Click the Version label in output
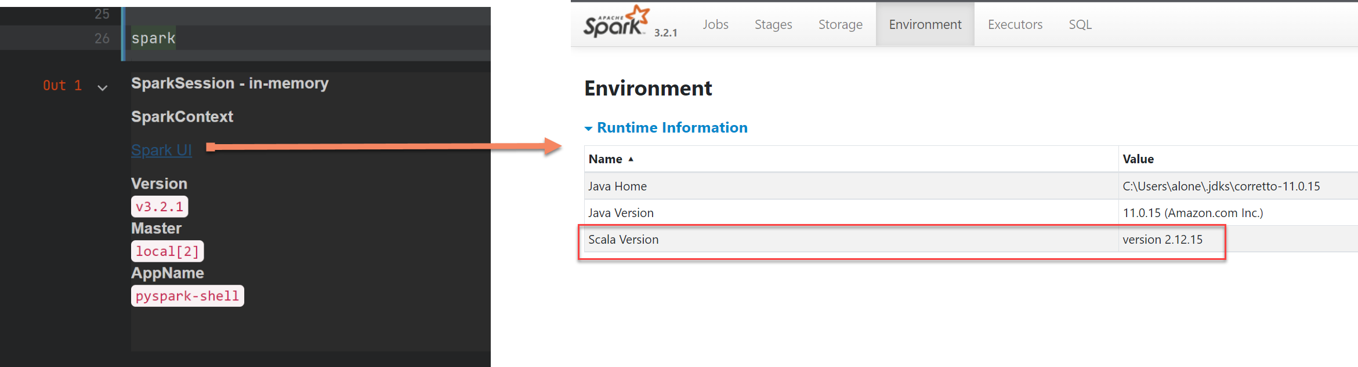Image resolution: width=1358 pixels, height=367 pixels. 159,183
